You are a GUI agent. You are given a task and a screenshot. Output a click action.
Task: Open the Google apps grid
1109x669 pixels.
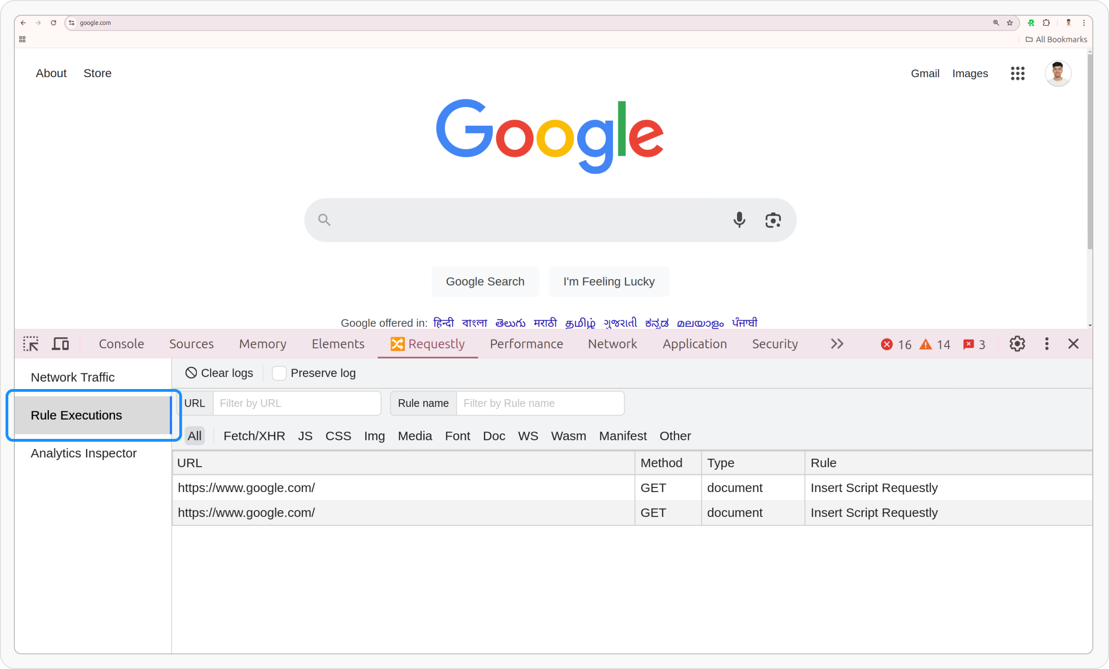[x=1018, y=73]
